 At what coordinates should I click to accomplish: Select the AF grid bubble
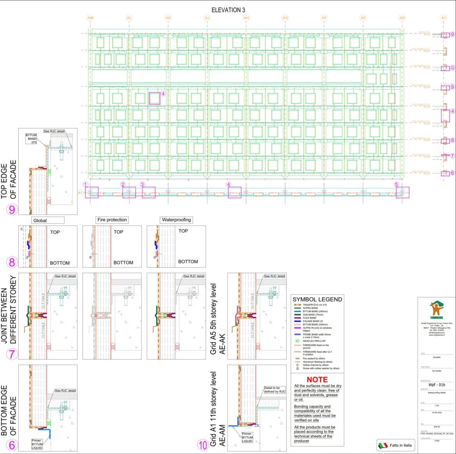(324, 18)
